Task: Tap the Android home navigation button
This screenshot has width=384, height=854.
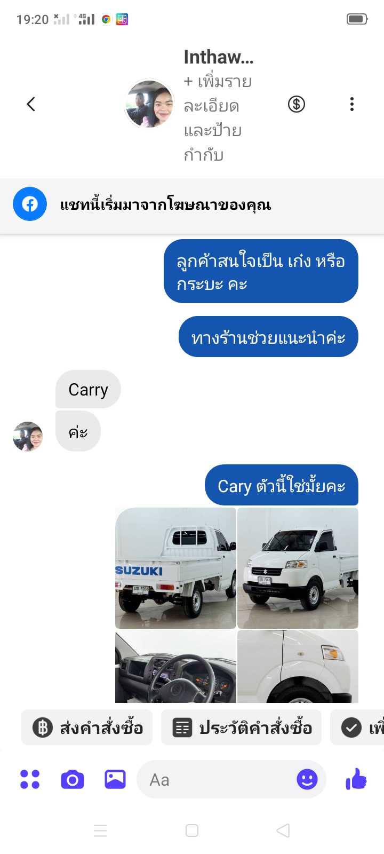Action: point(192,831)
